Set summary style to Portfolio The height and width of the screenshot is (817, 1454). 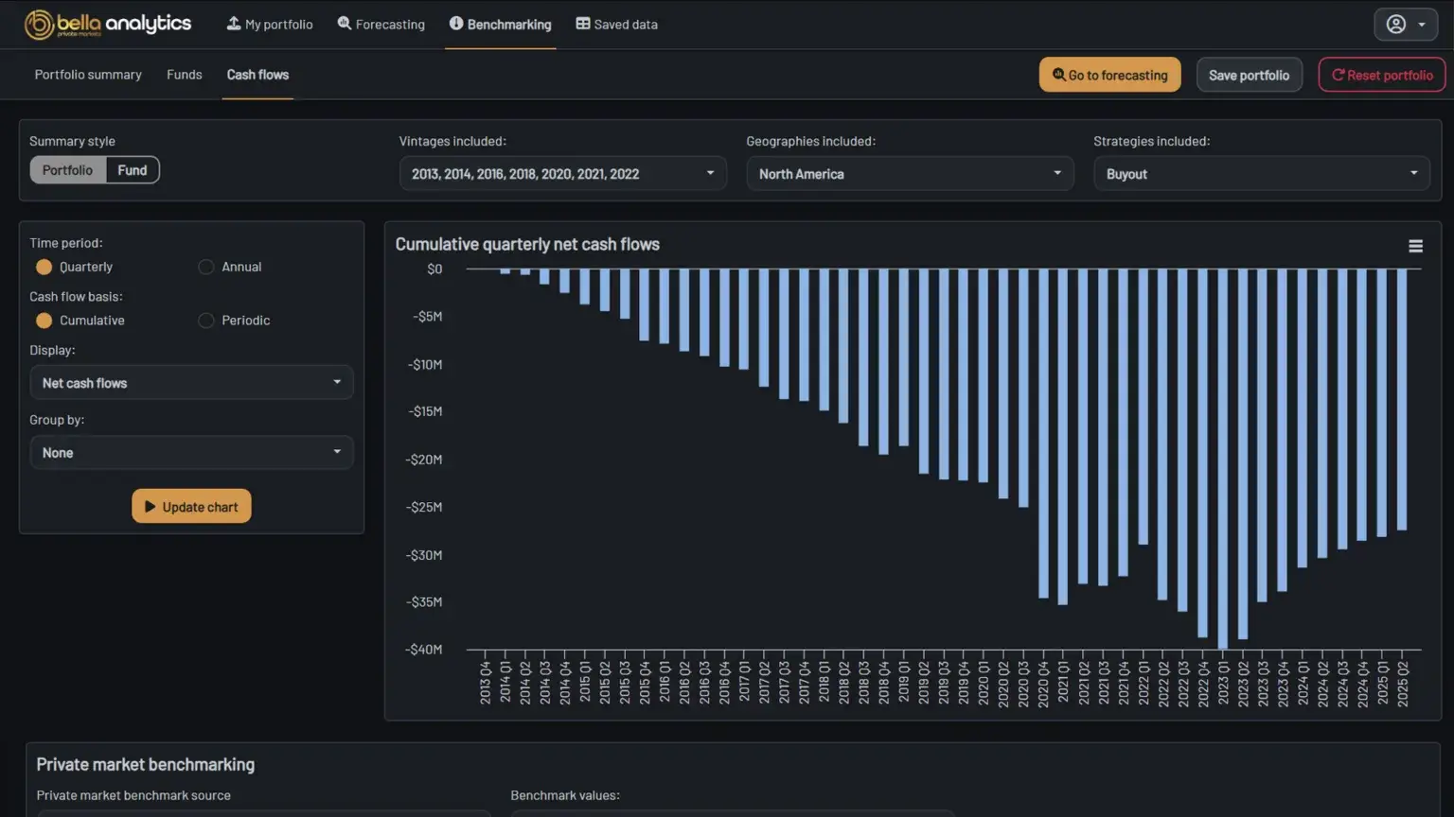68,170
